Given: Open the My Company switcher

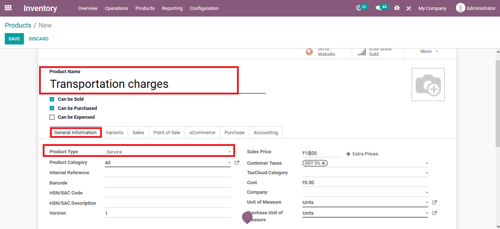Looking at the screenshot, I should tap(432, 8).
